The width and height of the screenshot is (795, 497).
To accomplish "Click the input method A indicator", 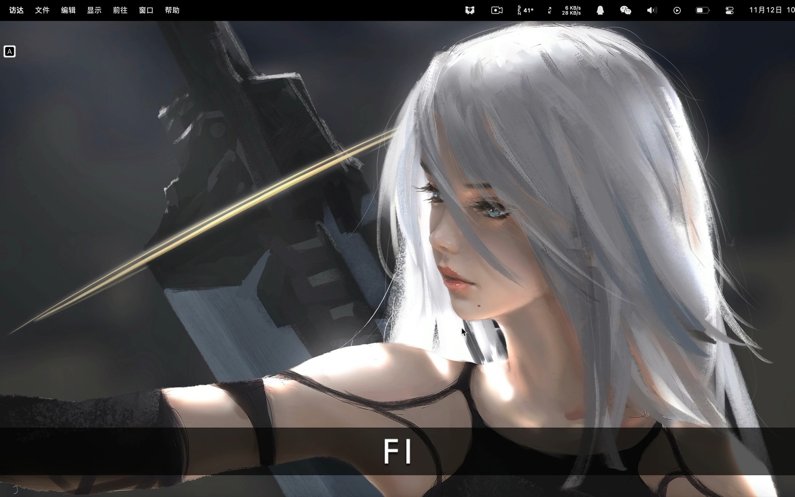I will tap(10, 52).
